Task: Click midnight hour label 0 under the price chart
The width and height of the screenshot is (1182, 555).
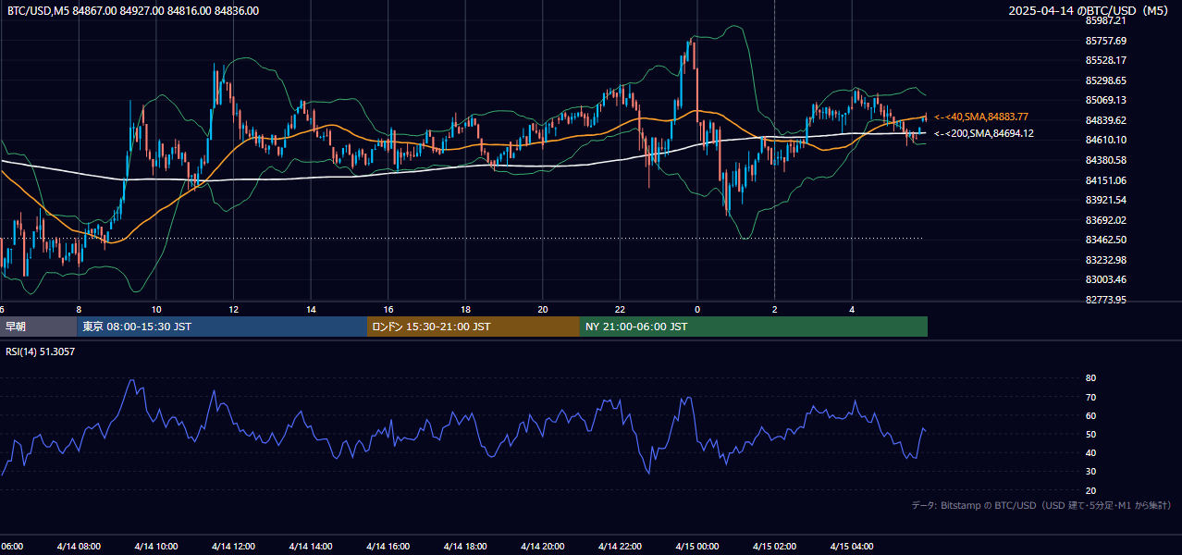Action: pos(697,309)
